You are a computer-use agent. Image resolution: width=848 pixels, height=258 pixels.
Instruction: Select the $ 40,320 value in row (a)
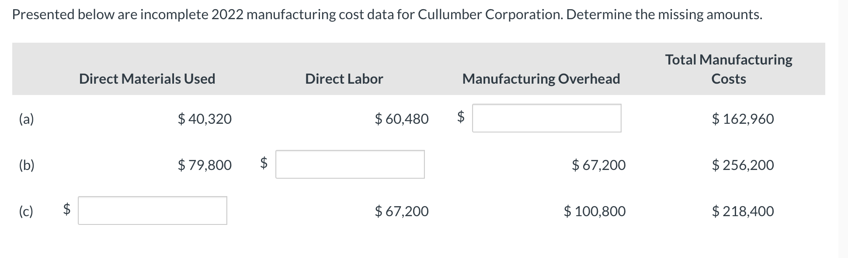click(205, 118)
